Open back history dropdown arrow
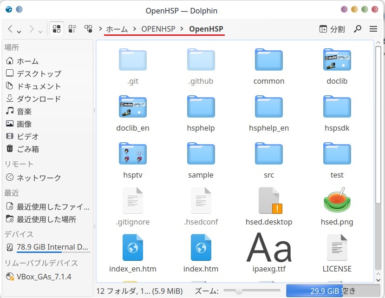 [19, 32]
